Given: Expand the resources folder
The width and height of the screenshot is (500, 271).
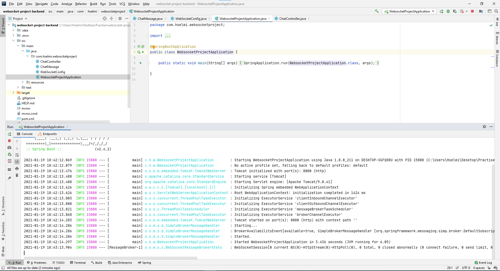Looking at the screenshot, I should [23, 82].
